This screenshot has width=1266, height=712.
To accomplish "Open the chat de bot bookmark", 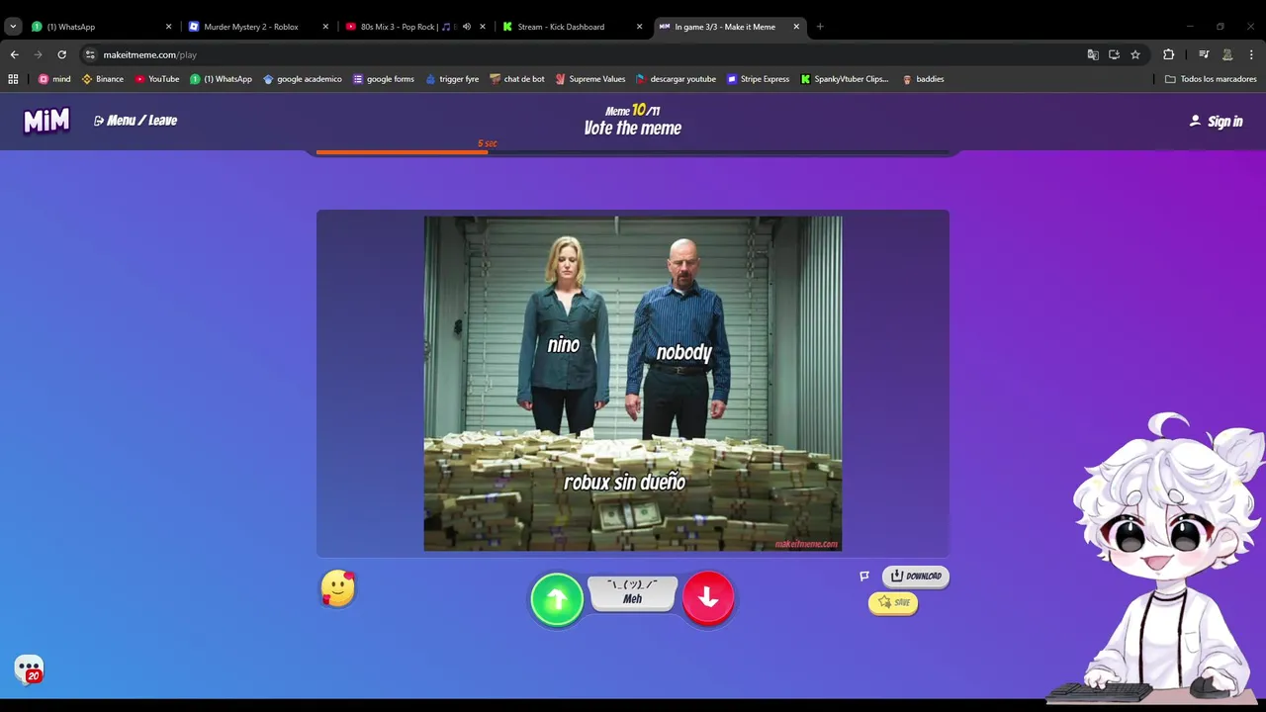I will pyautogui.click(x=517, y=79).
